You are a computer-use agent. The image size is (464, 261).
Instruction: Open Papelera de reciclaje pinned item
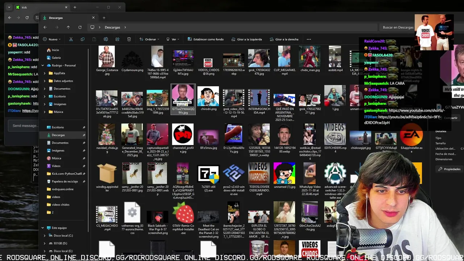(65, 181)
